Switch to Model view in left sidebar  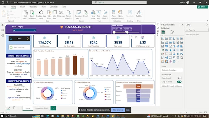[2, 35]
